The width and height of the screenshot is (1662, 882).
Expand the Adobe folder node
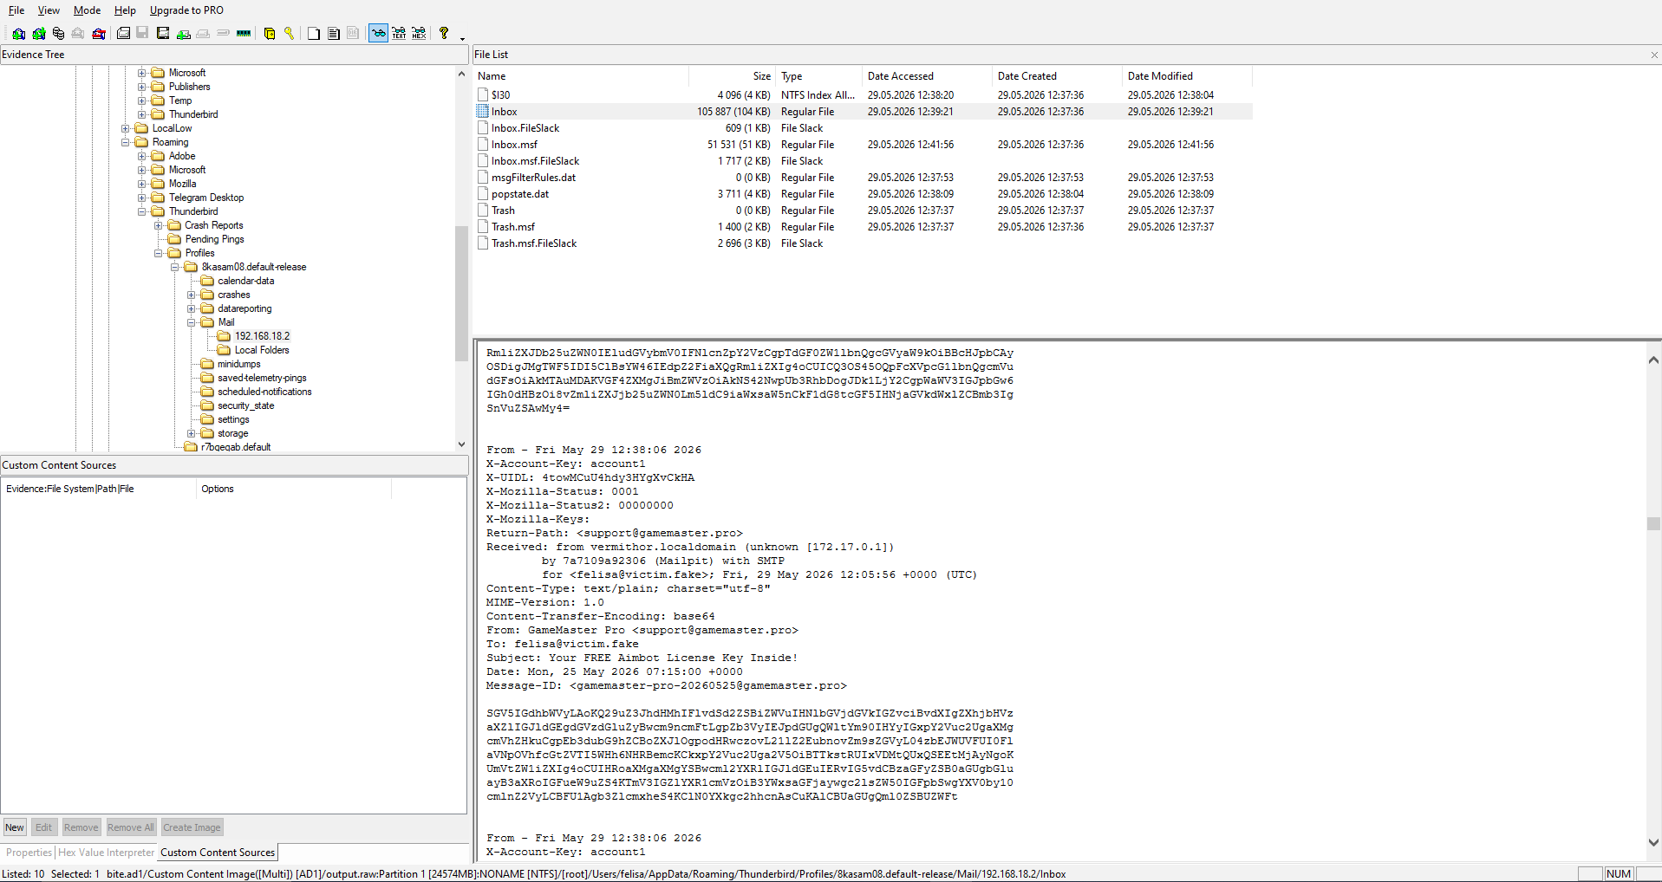(x=142, y=156)
